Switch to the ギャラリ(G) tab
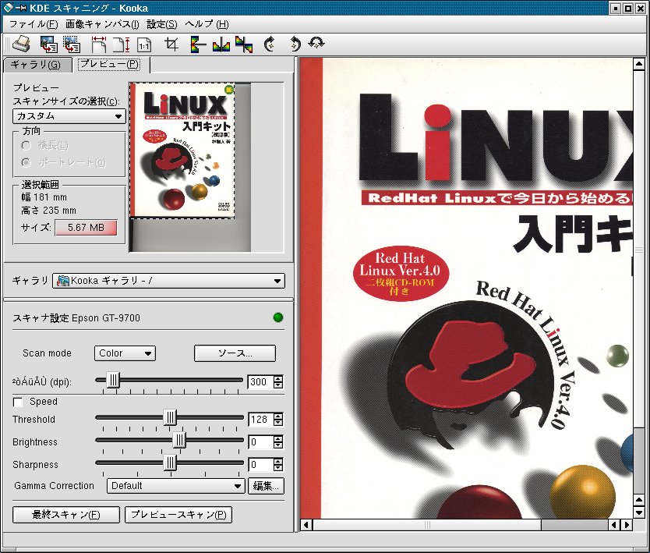650x553 pixels. (36, 65)
